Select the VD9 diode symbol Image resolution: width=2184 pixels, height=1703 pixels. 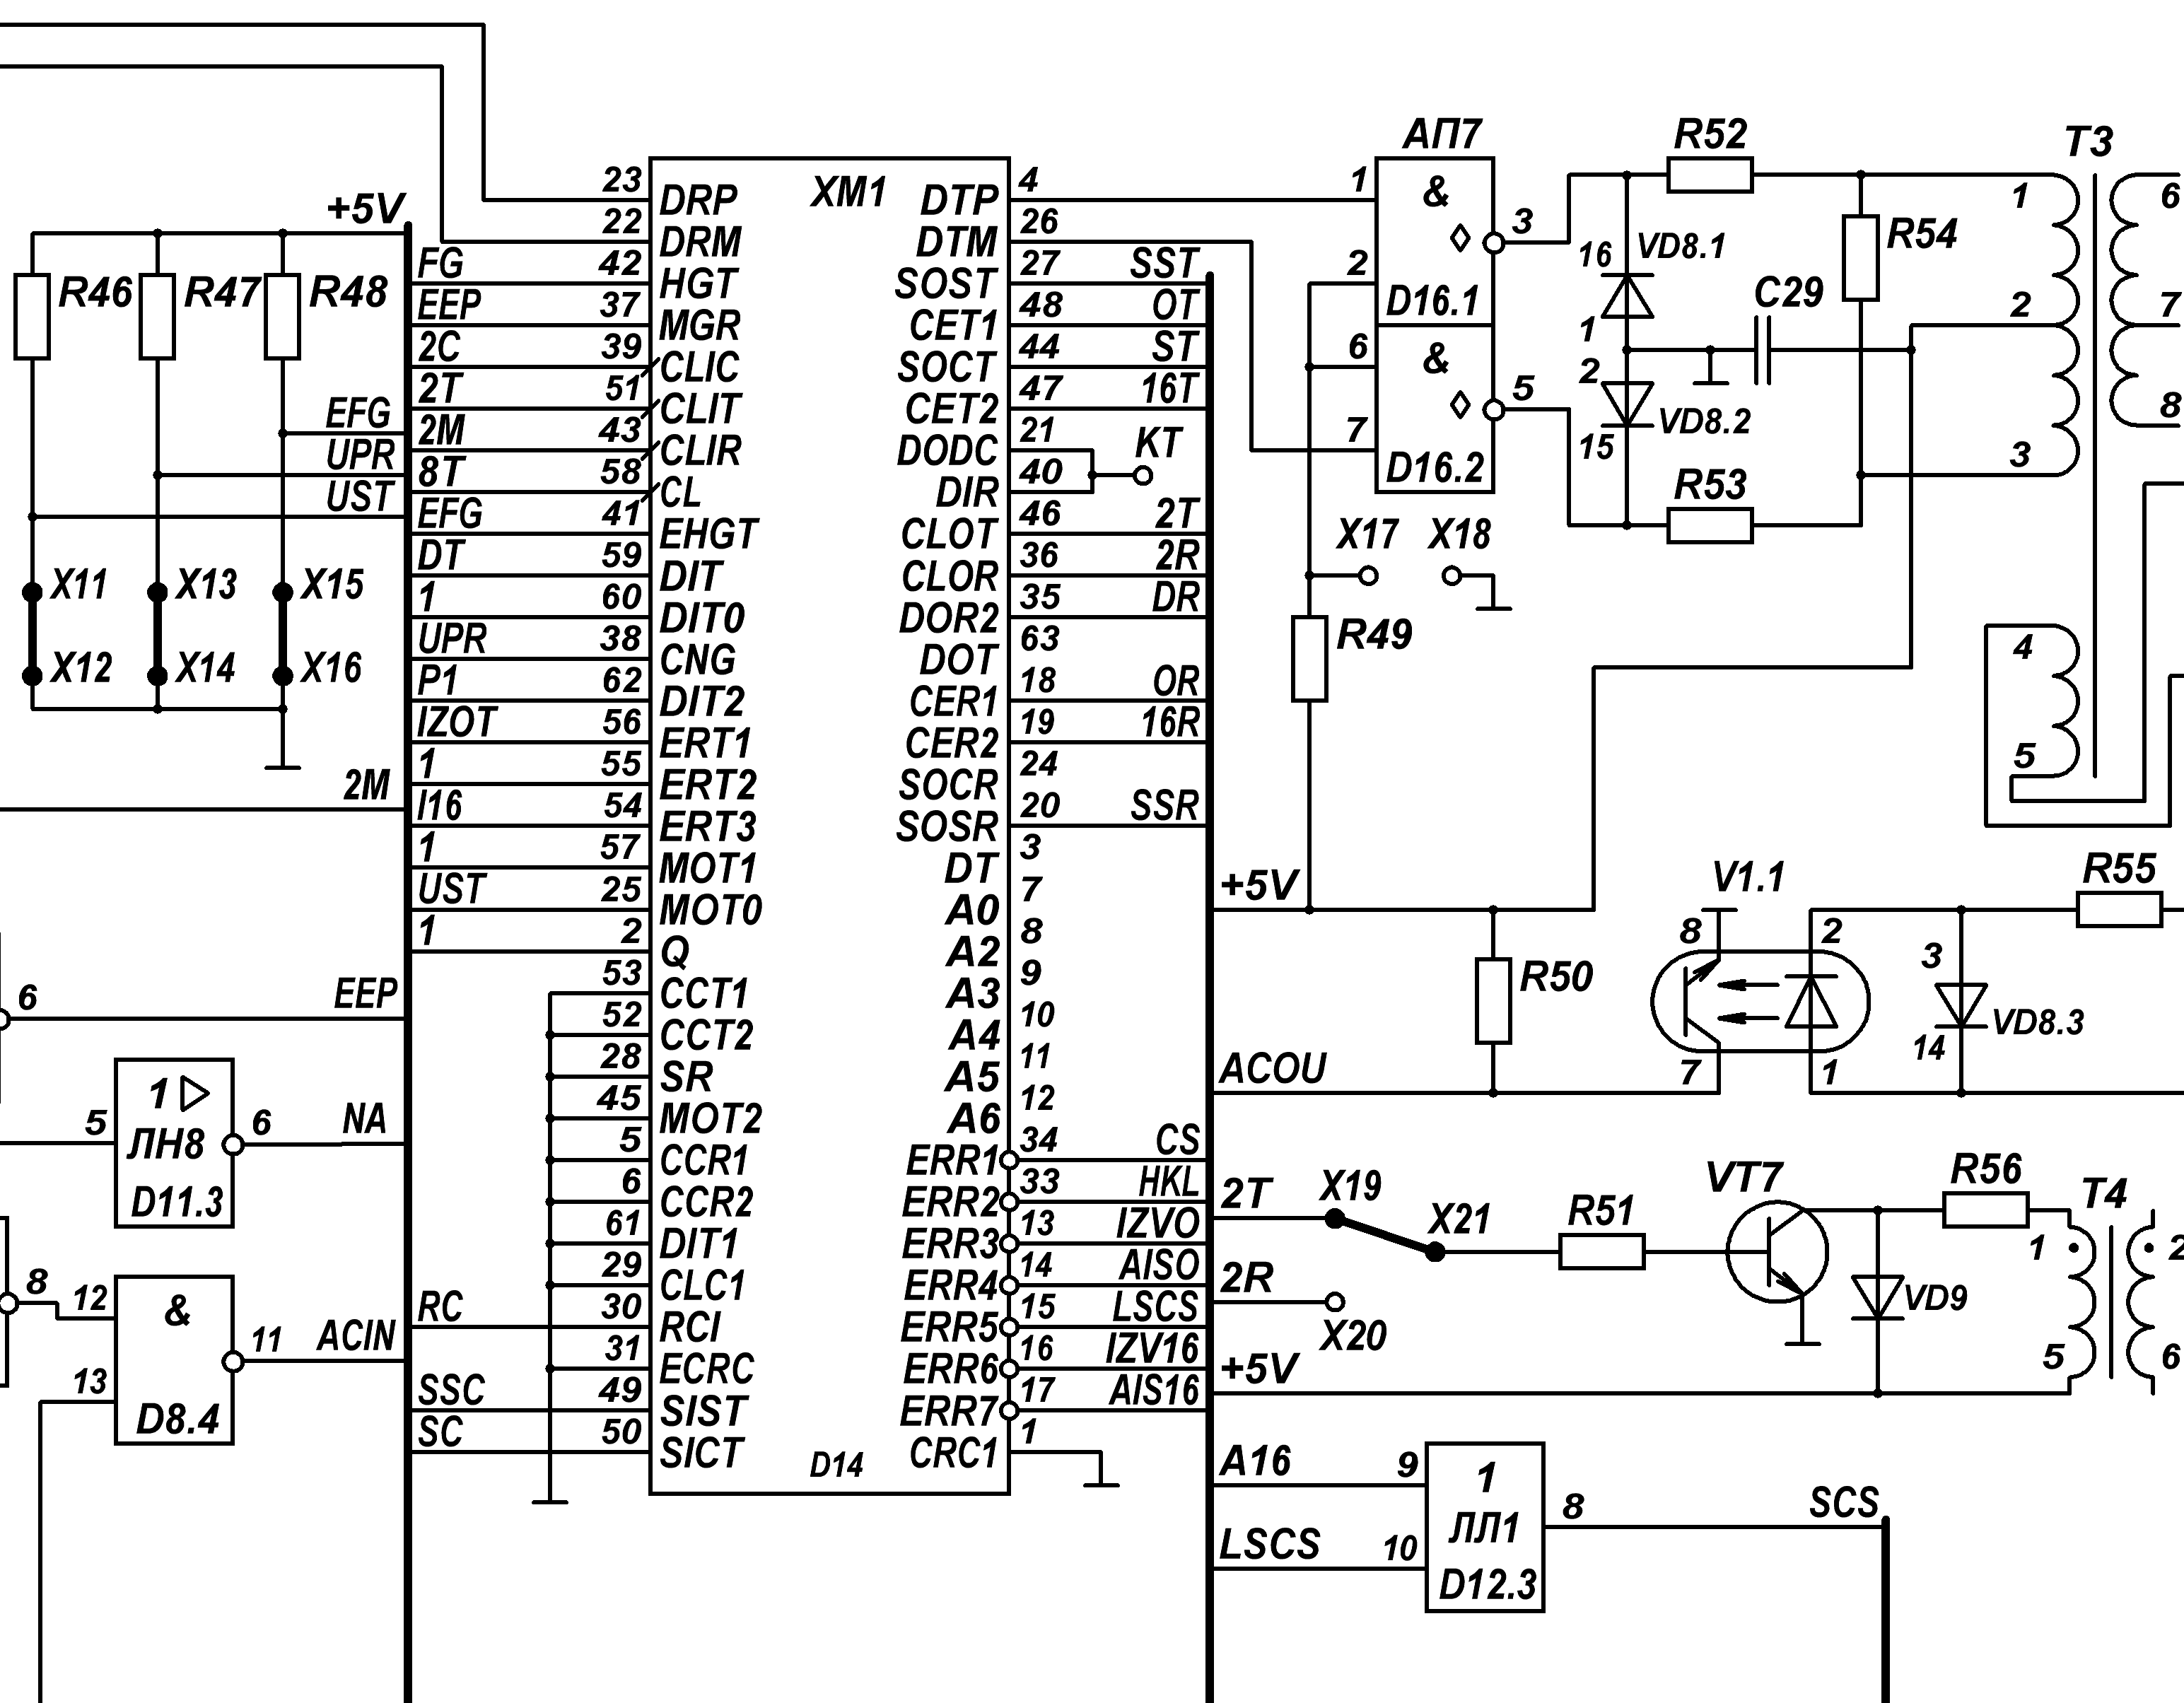(x=1877, y=1297)
